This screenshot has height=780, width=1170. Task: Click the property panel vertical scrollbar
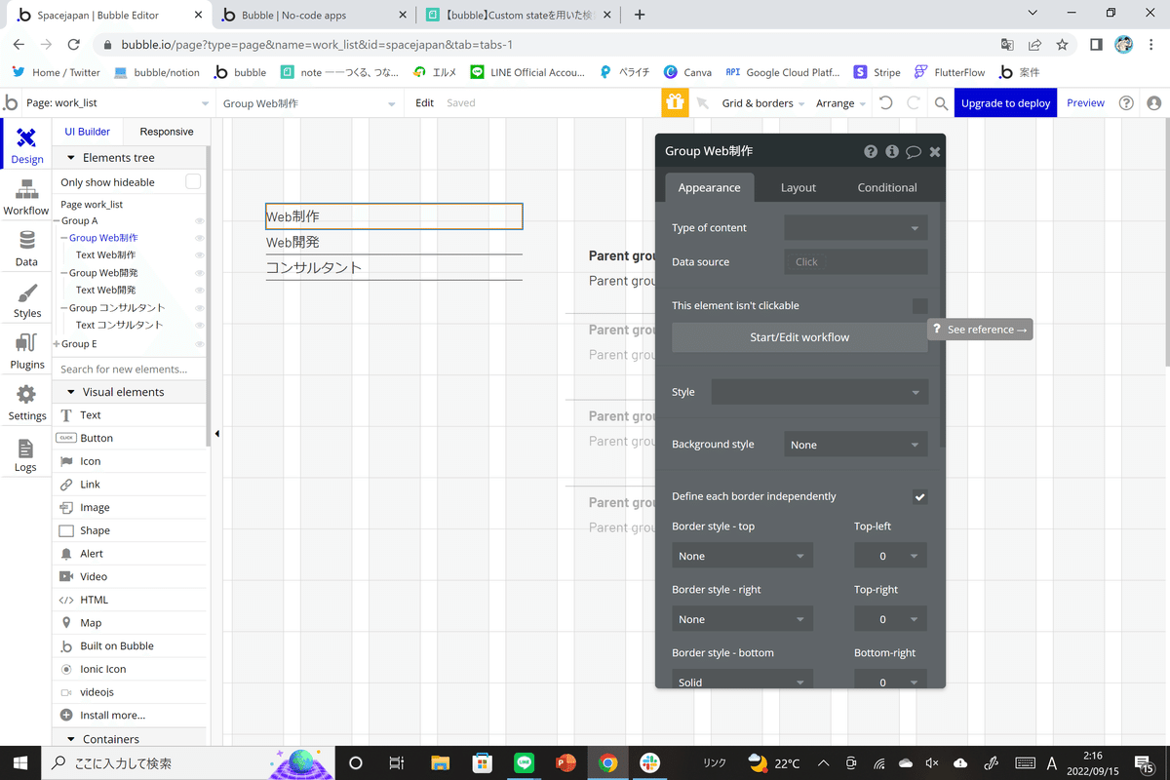coord(942,322)
